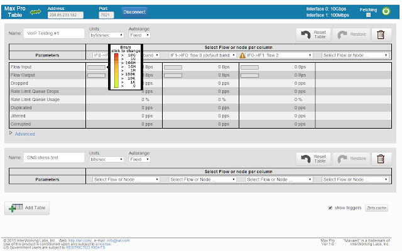
Task: Expand the Advanced disclosure triangle
Action: 11,133
